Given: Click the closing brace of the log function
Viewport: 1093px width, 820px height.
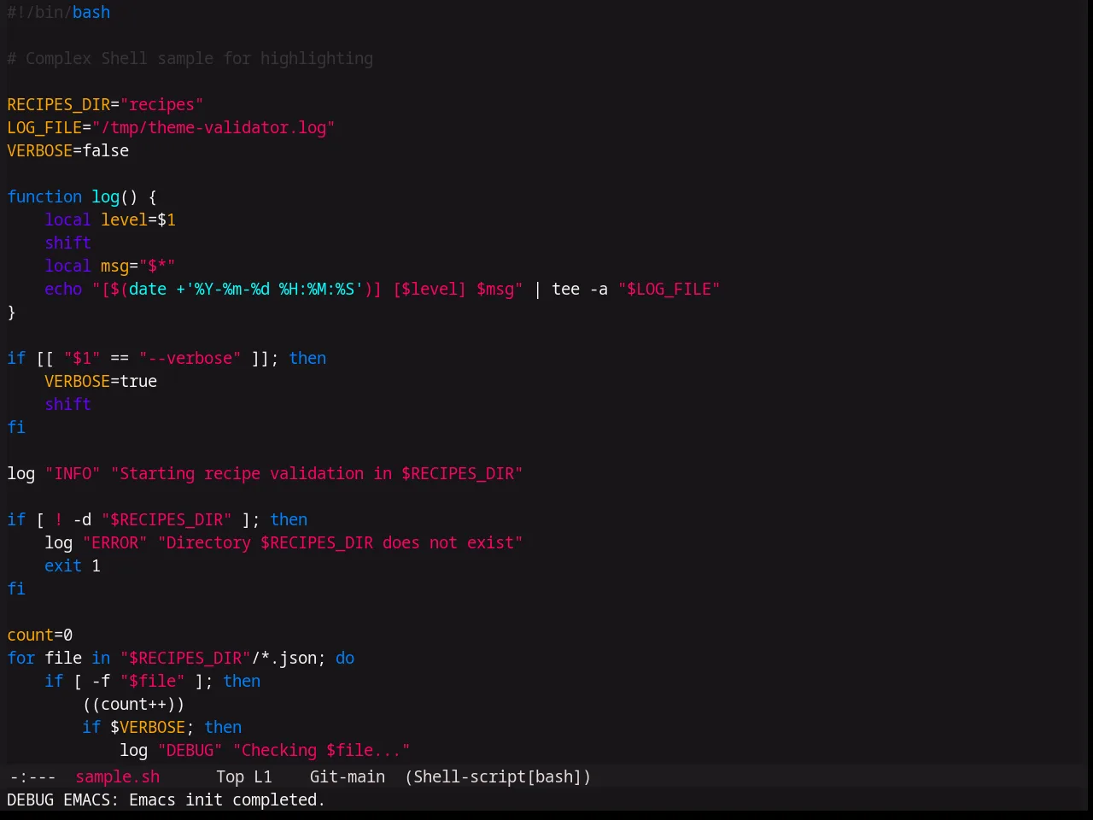Looking at the screenshot, I should tap(12, 312).
